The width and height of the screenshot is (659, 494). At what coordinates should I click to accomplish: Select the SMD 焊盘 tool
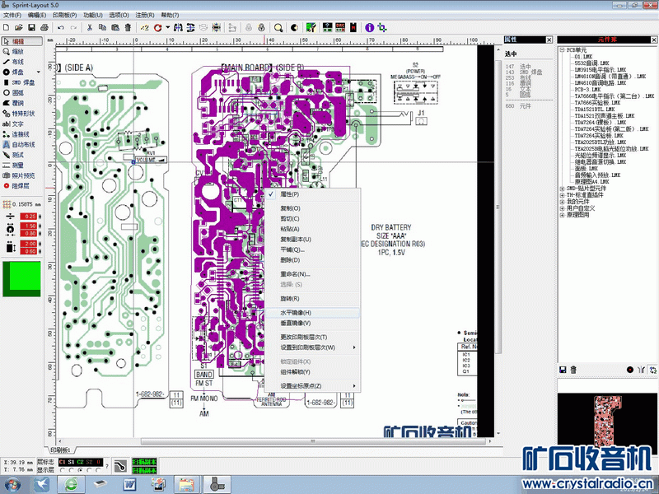[22, 82]
